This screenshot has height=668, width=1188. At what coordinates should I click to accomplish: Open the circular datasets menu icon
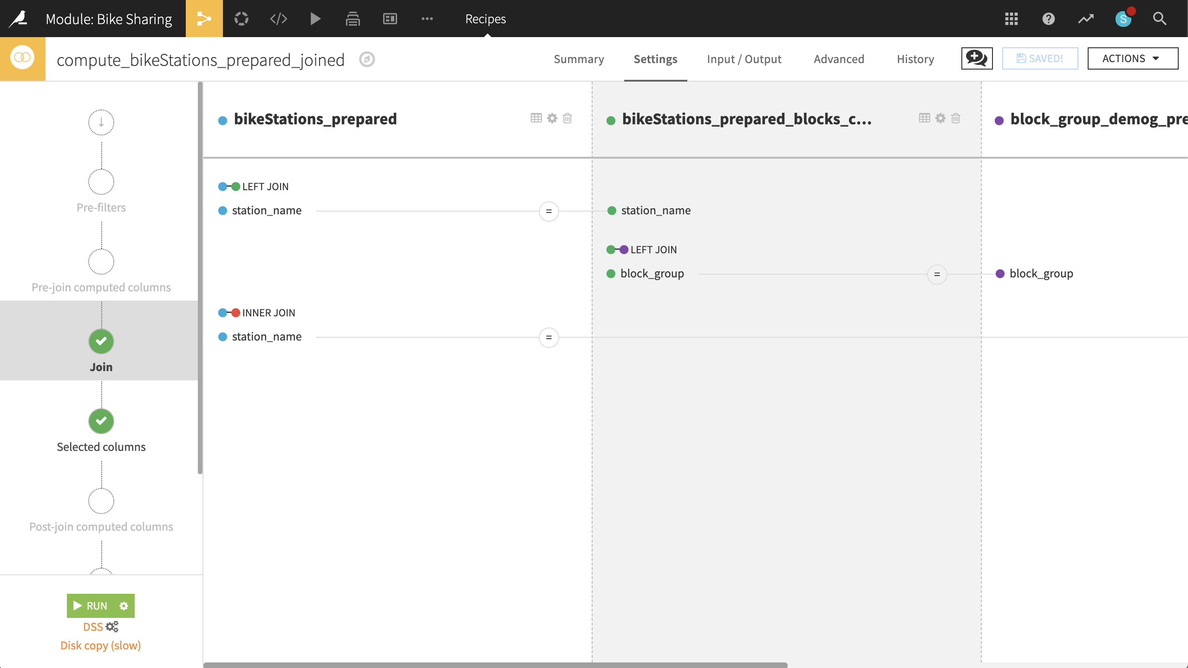coord(242,19)
